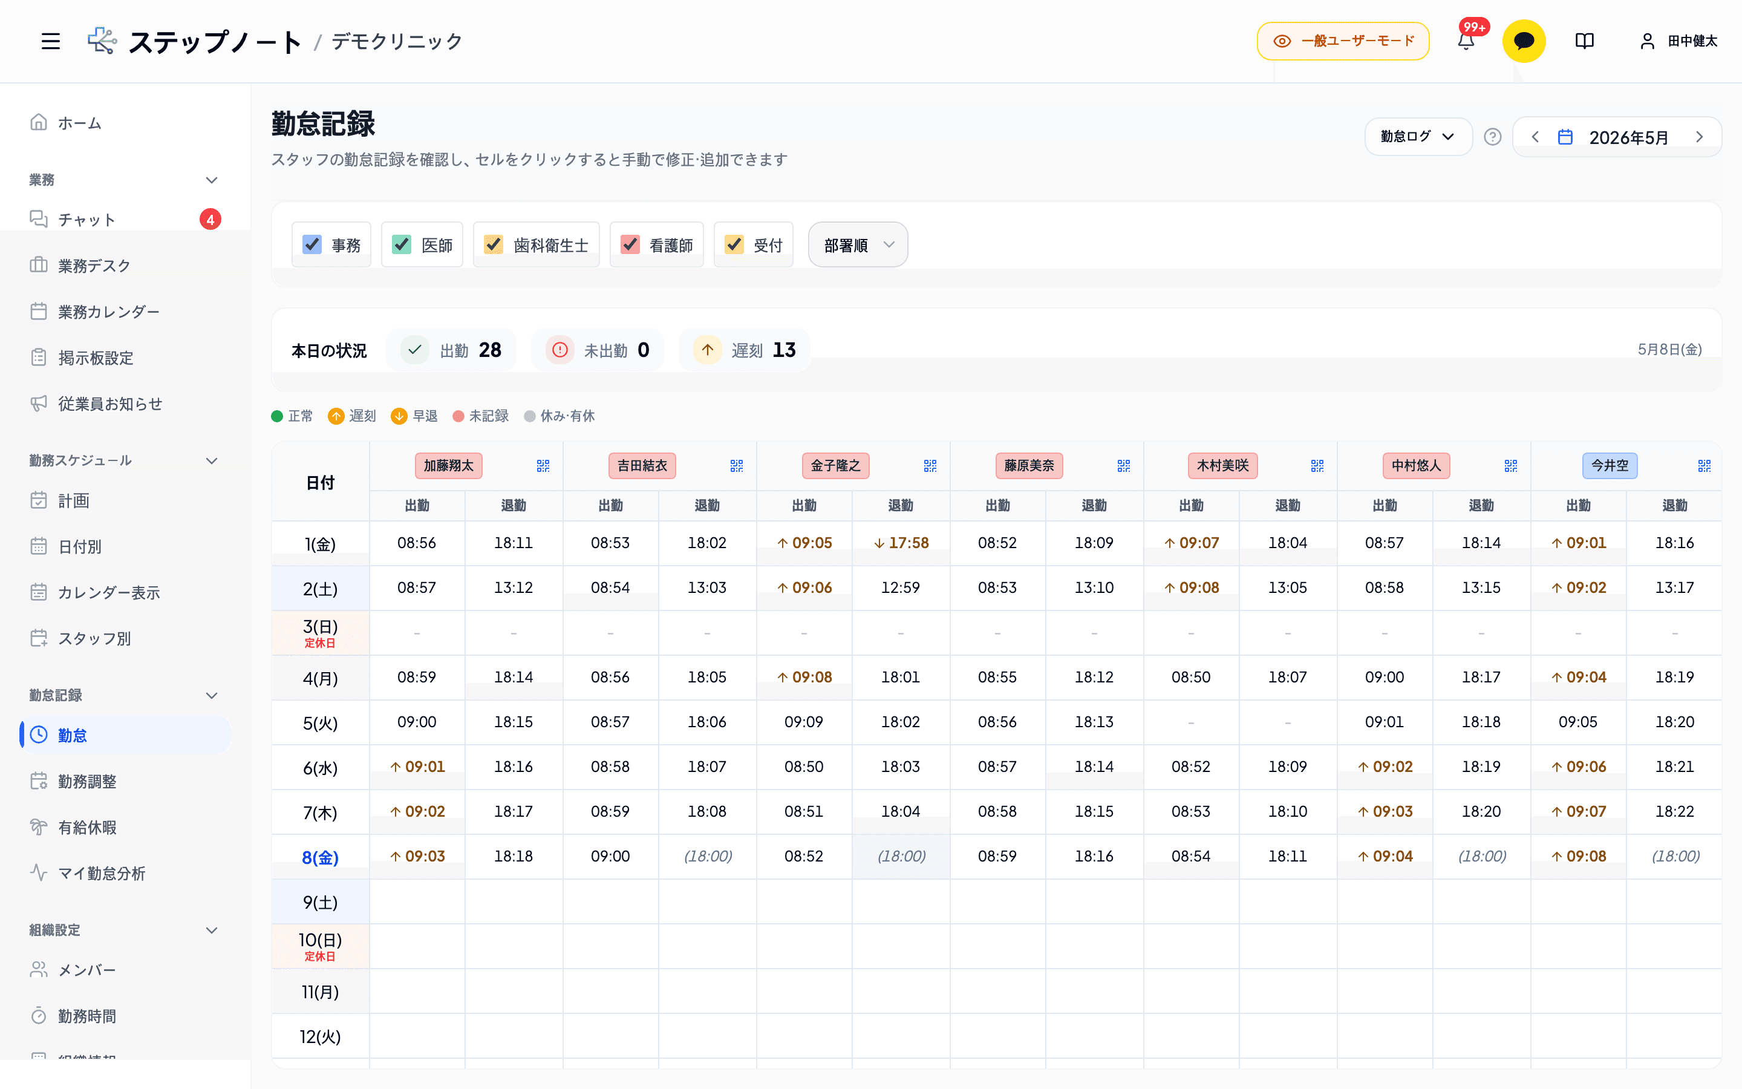1742x1089 pixels.
Task: Click the 出勤 28 status chip
Action: (x=451, y=350)
